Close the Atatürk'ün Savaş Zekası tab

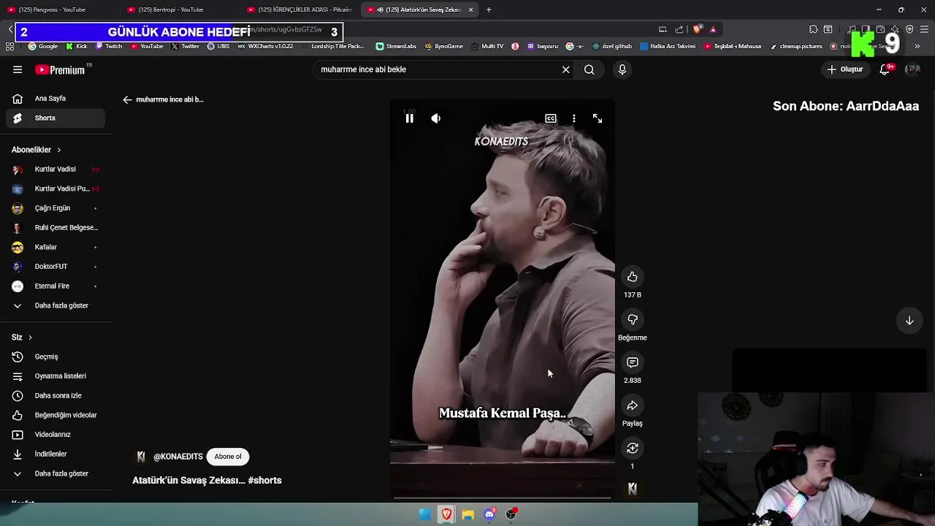[x=470, y=9]
